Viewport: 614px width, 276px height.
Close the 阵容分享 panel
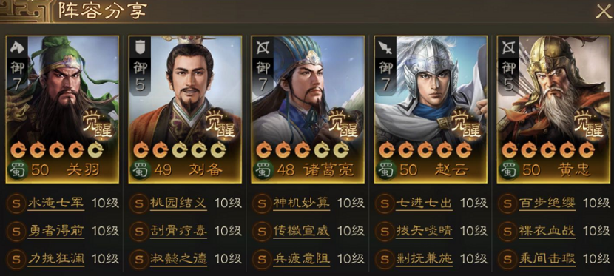click(x=603, y=12)
